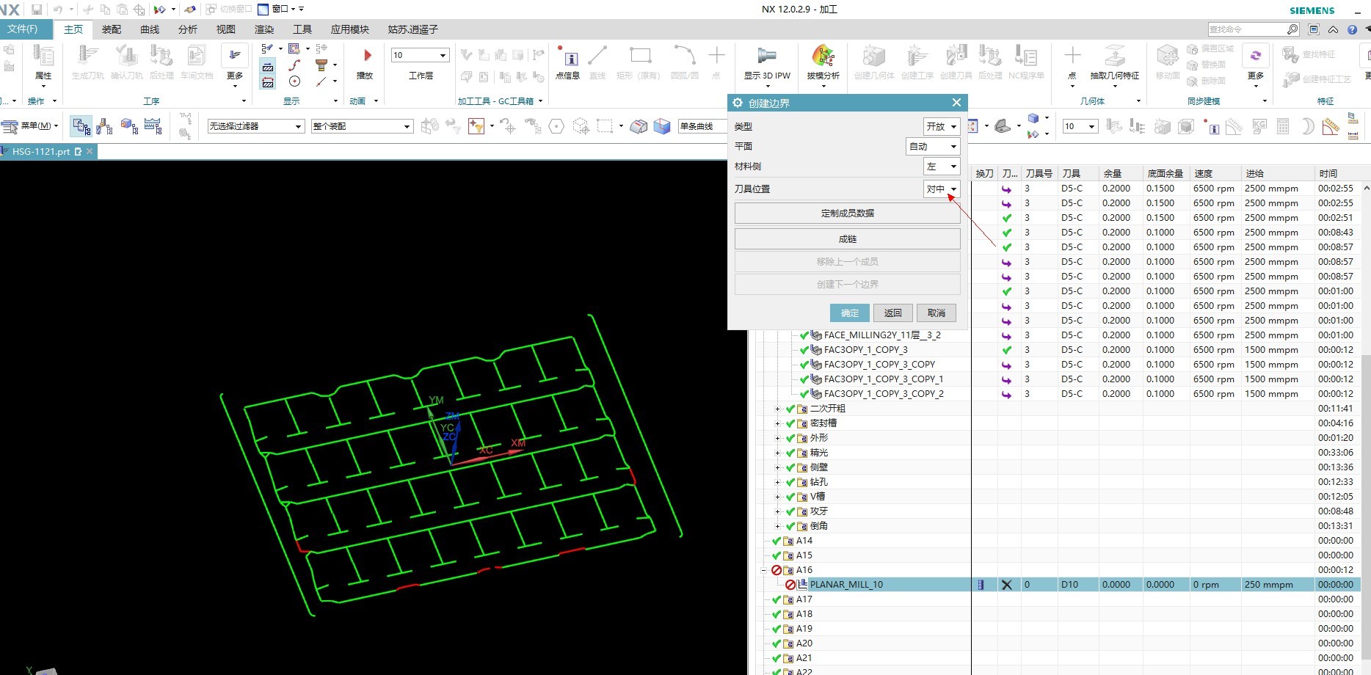Open the 文件(F) menu

[x=25, y=29]
